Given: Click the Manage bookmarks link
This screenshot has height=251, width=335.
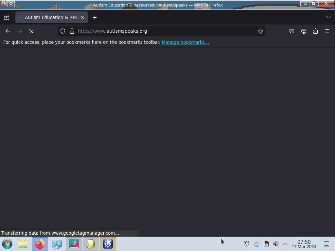Looking at the screenshot, I should [185, 42].
